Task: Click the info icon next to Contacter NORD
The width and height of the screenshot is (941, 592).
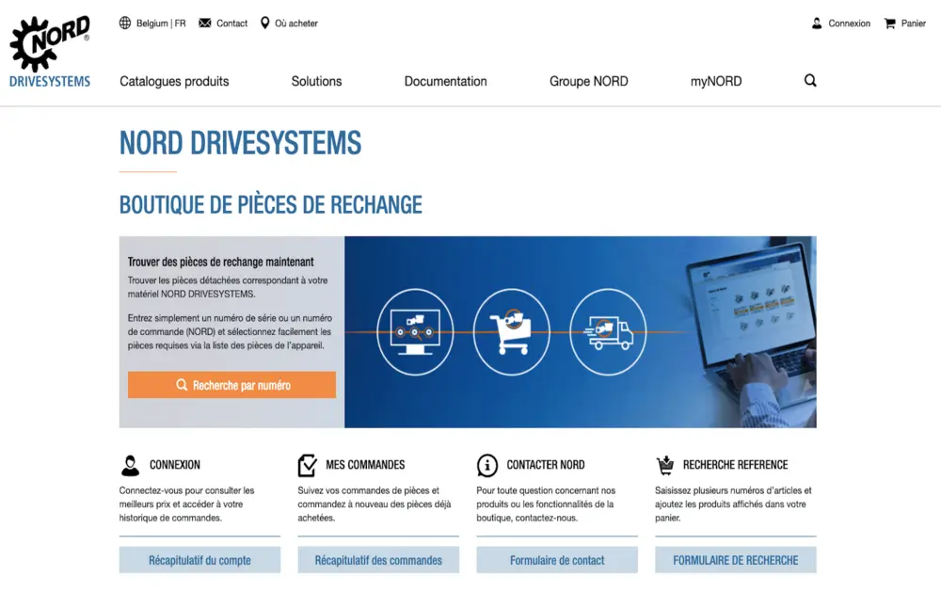Action: pos(487,465)
